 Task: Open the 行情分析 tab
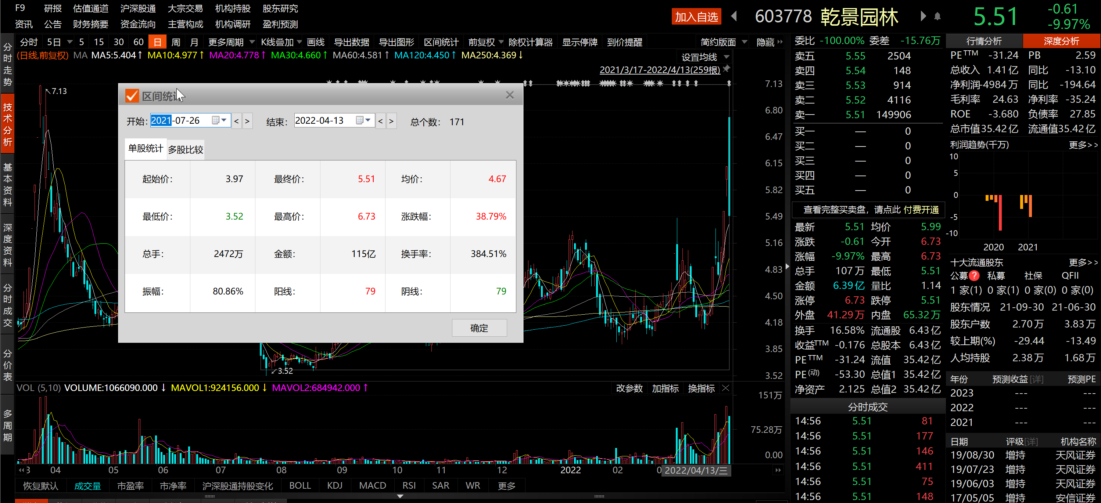coord(984,41)
